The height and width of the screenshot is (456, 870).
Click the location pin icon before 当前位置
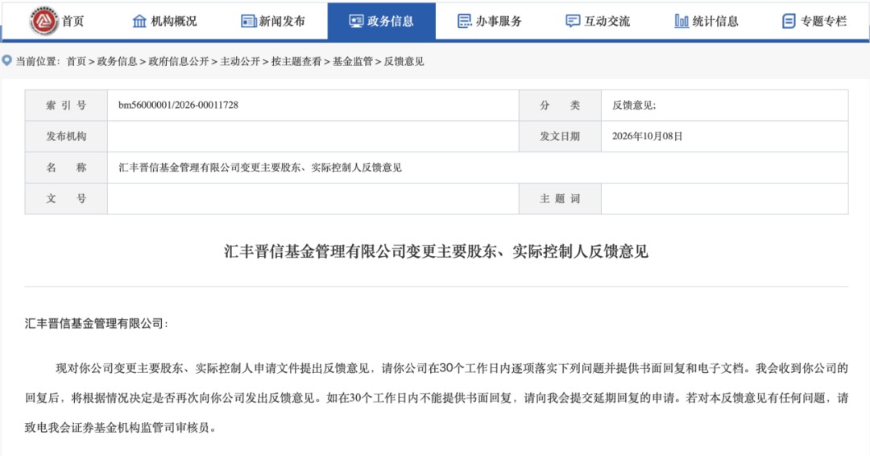click(x=7, y=60)
